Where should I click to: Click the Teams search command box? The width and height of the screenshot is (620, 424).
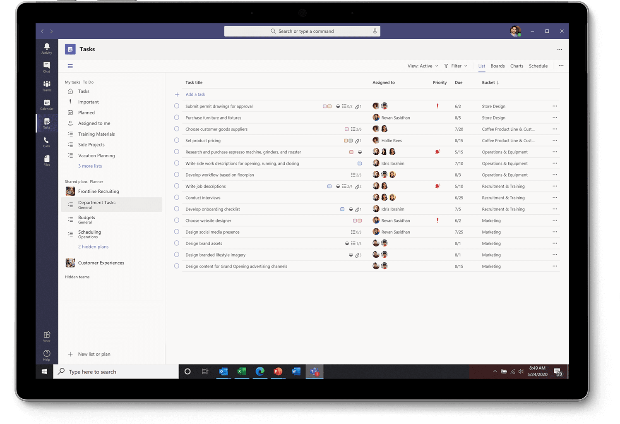click(302, 31)
